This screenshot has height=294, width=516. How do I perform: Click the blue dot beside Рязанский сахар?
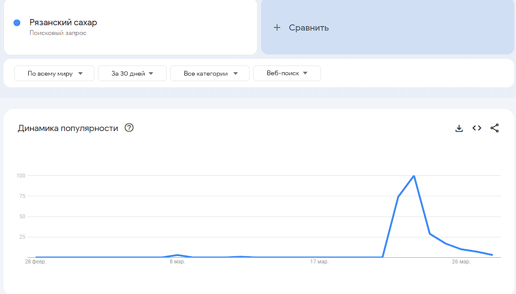pyautogui.click(x=17, y=23)
